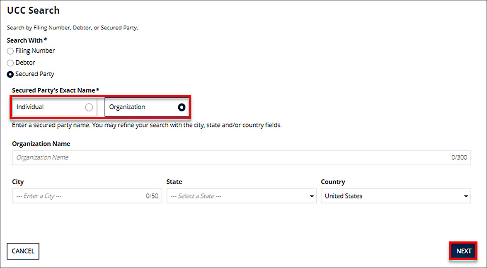Screen dimensions: 487x268
Task: Click the 0/300 character counter
Action: [x=459, y=157]
